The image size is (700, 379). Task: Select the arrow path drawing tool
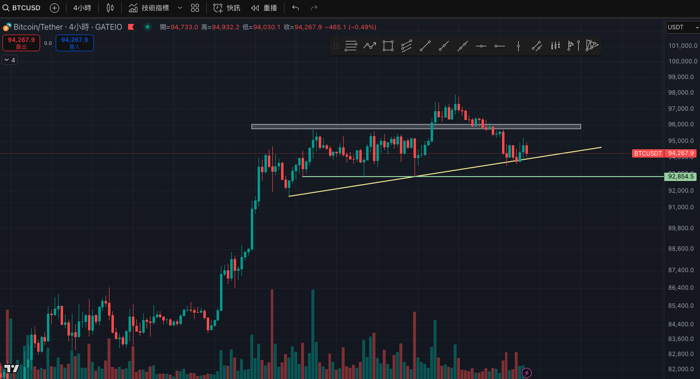click(x=369, y=46)
